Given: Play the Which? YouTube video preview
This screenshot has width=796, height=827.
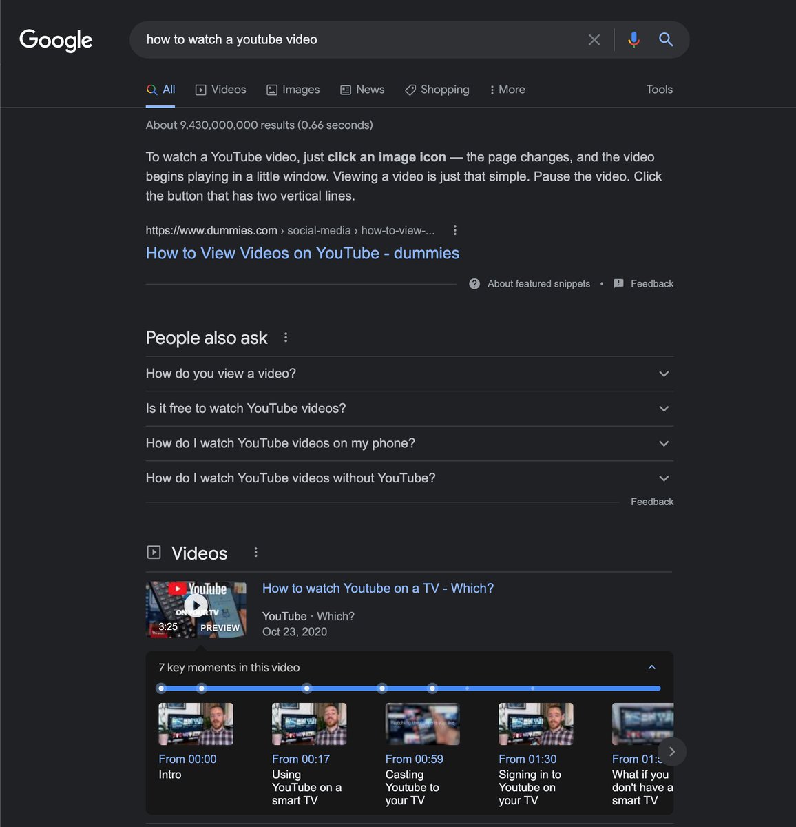Looking at the screenshot, I should point(196,609).
